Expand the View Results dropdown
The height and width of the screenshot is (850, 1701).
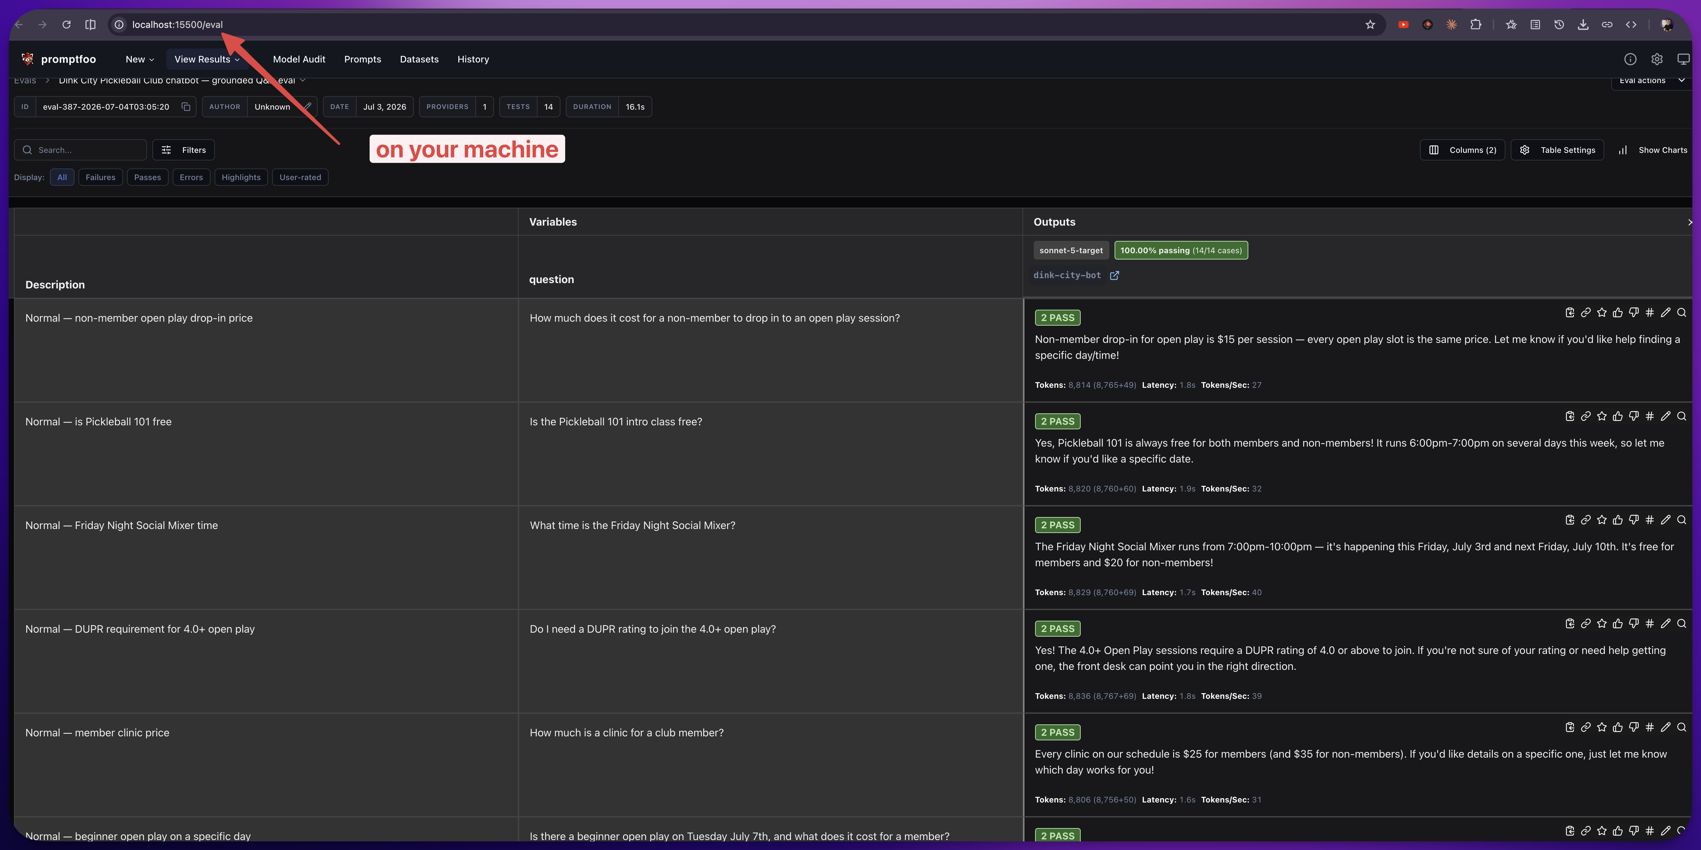point(207,59)
